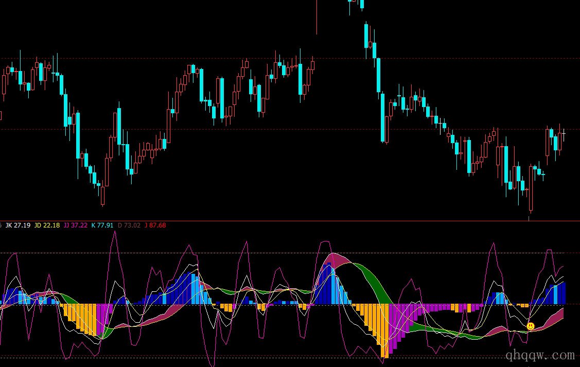Click the yellow smiley face signal marker

pos(531,326)
